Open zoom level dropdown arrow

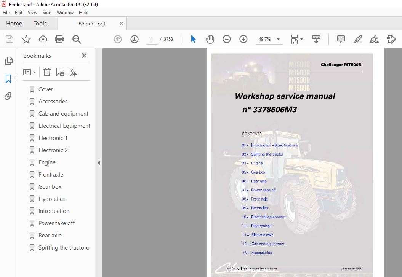tap(278, 39)
